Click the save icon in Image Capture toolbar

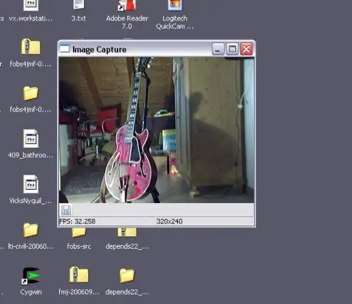click(66, 210)
